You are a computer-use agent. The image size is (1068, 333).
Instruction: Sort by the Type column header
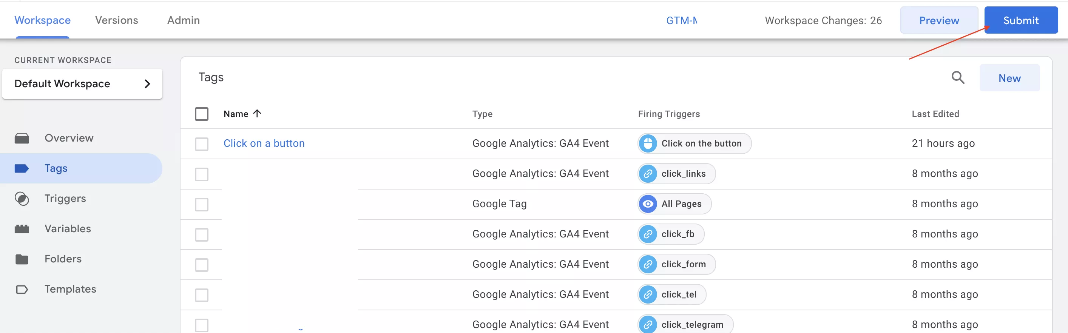click(482, 114)
